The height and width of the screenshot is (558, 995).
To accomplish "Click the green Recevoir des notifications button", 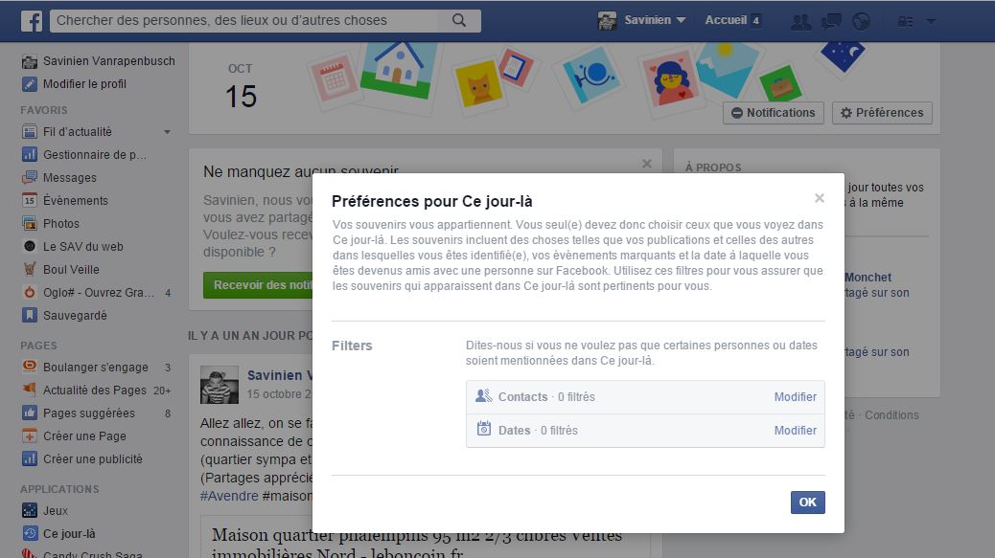I will [258, 285].
